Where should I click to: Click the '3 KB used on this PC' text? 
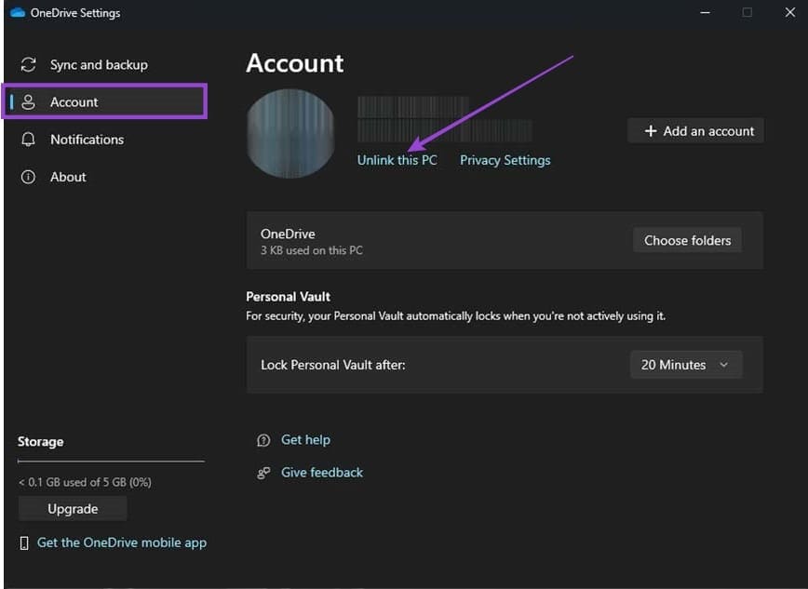coord(312,250)
